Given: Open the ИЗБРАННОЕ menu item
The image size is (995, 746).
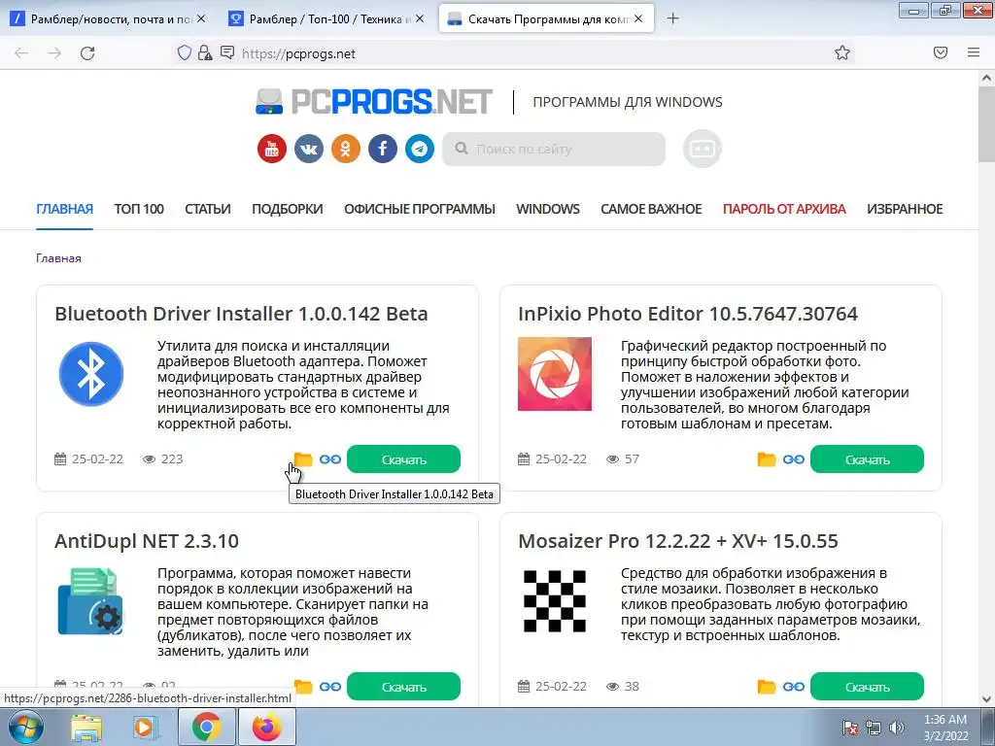Looking at the screenshot, I should pos(905,209).
